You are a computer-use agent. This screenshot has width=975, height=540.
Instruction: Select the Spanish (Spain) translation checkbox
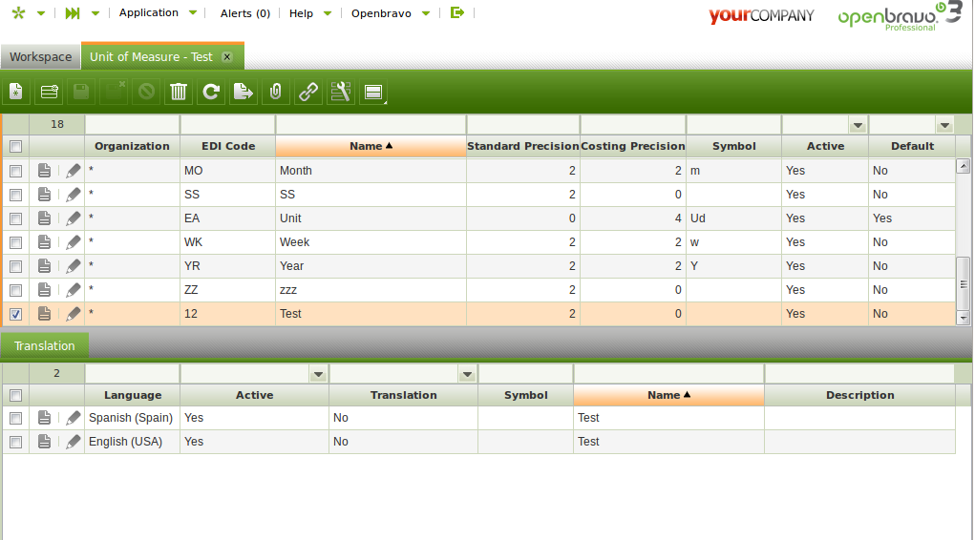coord(15,418)
